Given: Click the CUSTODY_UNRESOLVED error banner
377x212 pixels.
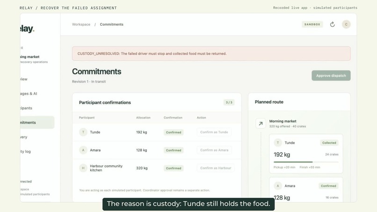Looking at the screenshot, I should pyautogui.click(x=211, y=54).
